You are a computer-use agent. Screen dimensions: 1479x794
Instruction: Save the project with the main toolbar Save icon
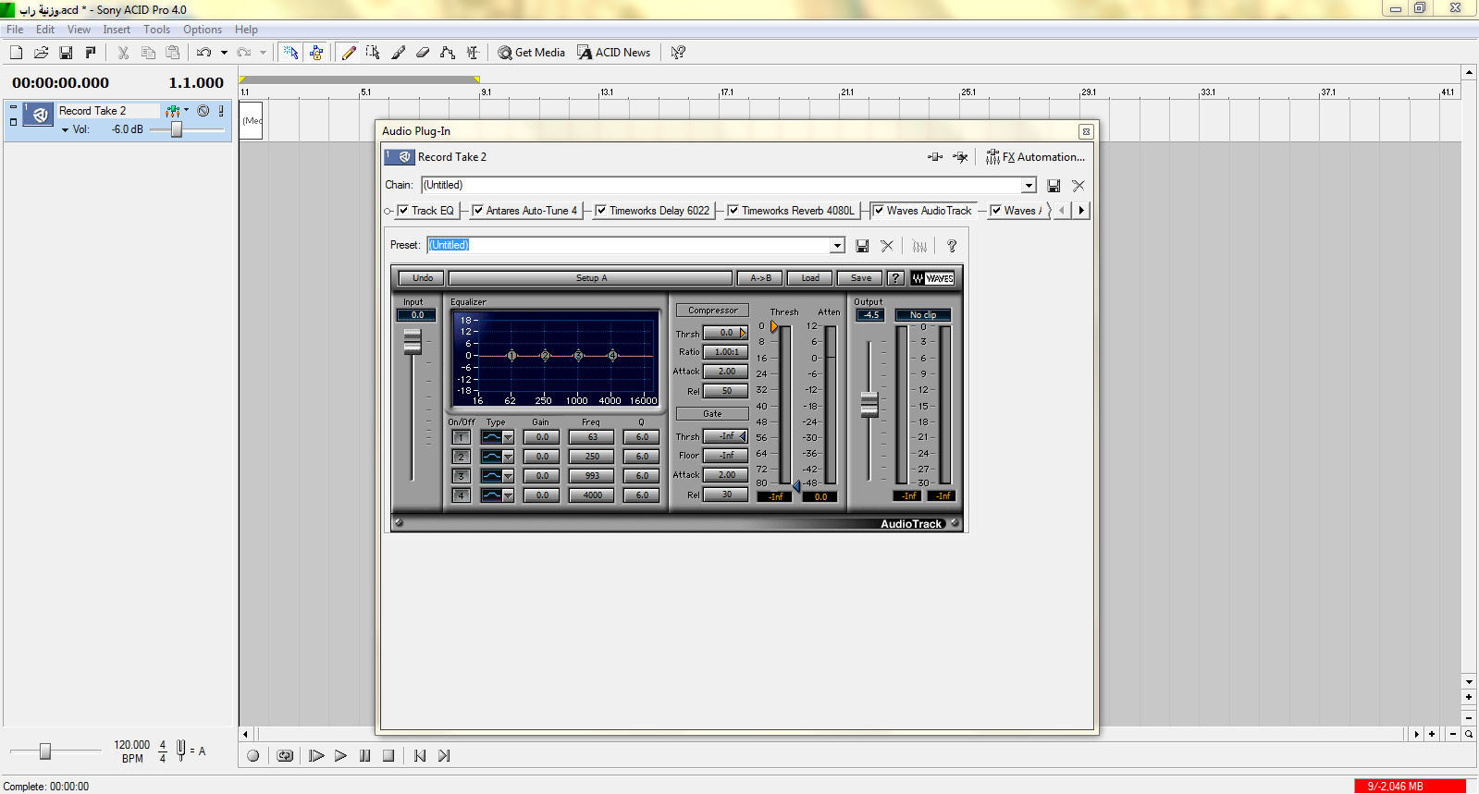pyautogui.click(x=66, y=53)
